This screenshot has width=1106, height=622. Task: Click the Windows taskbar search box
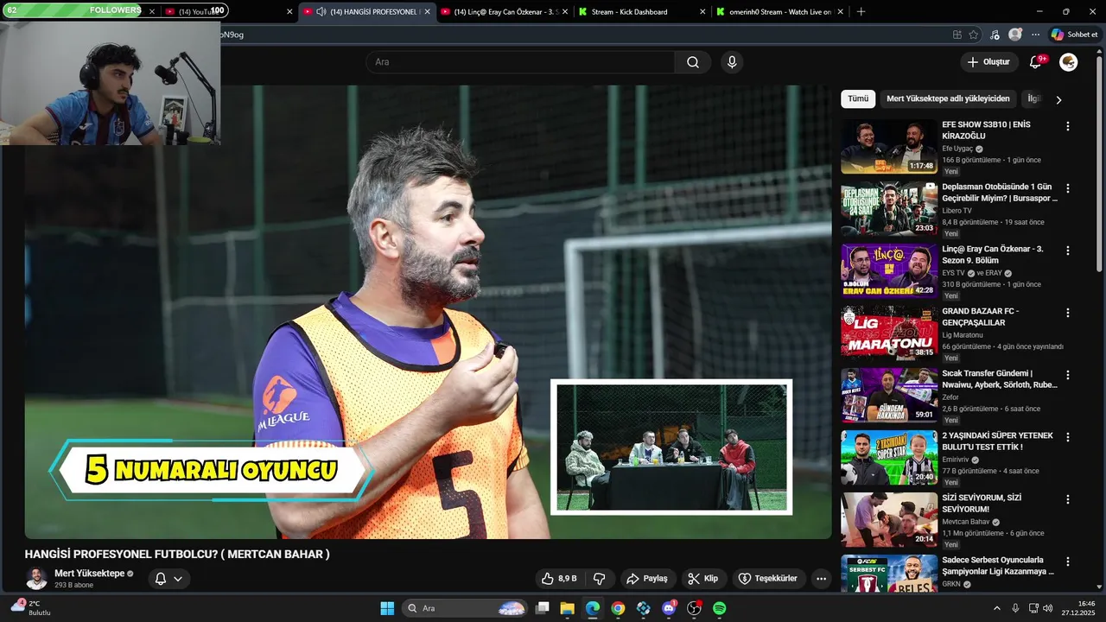coord(467,608)
